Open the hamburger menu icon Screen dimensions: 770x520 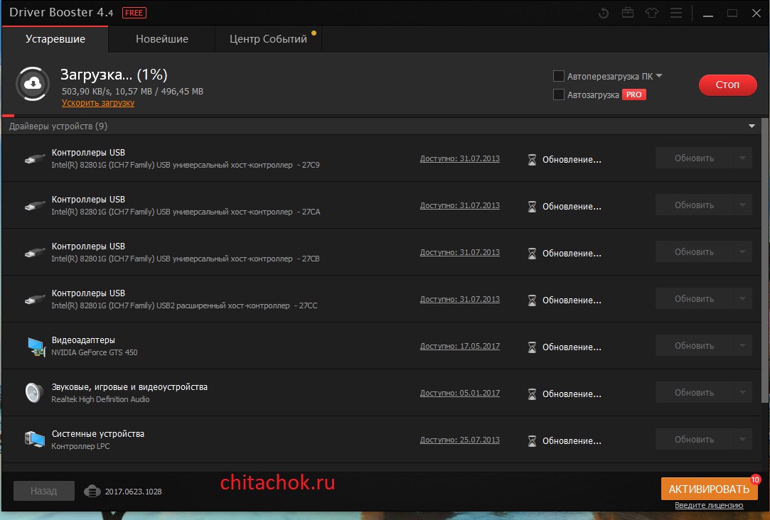(x=676, y=13)
